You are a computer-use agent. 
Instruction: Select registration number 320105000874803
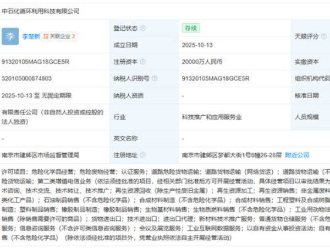[28, 79]
